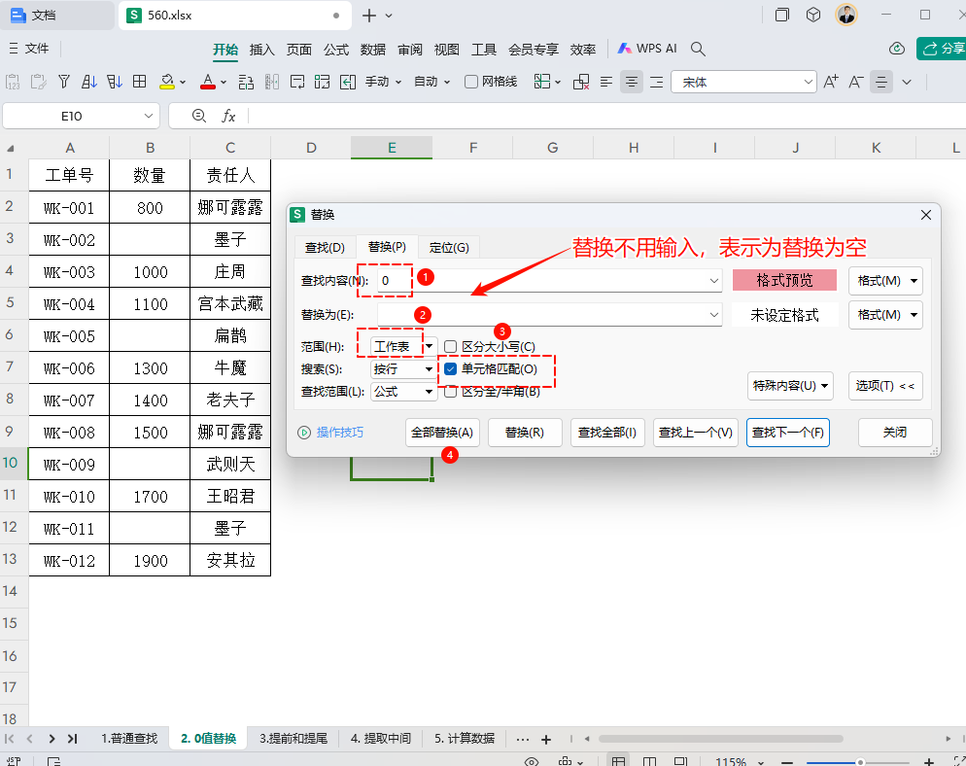
Task: Click 全部替换(A) button
Action: click(x=442, y=433)
